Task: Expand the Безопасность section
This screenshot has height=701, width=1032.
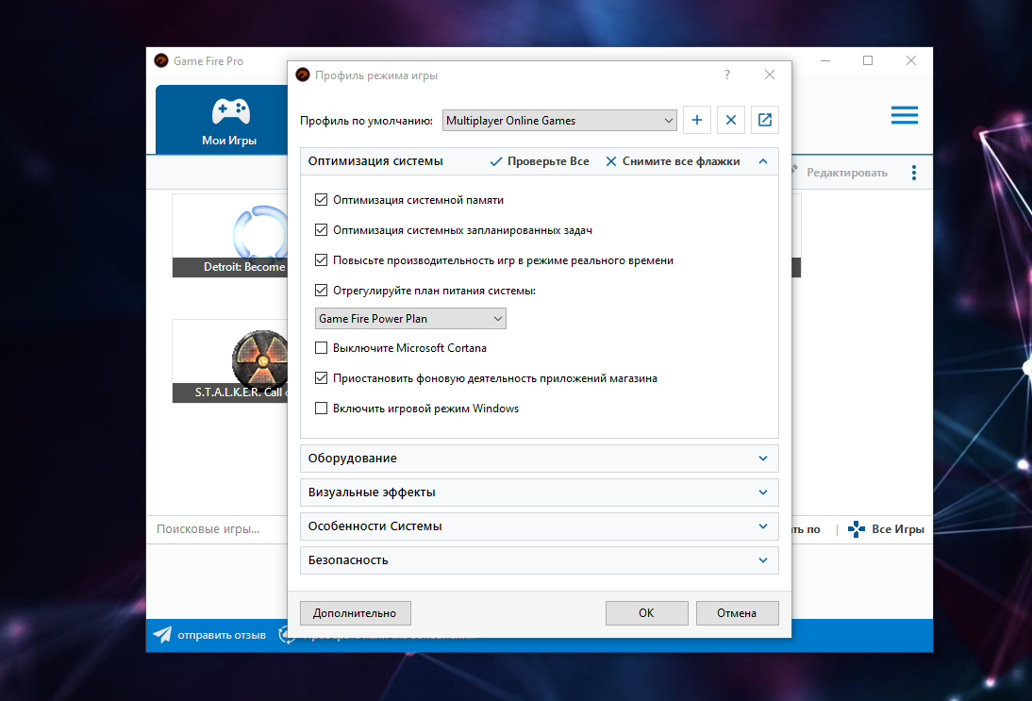Action: click(539, 560)
